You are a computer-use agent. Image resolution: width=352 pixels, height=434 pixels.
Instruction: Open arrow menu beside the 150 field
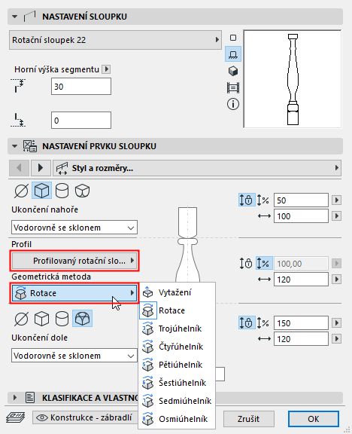tap(336, 323)
